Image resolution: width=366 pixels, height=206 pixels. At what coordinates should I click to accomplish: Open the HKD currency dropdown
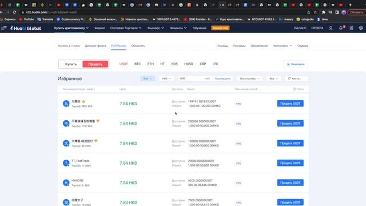(x=166, y=78)
